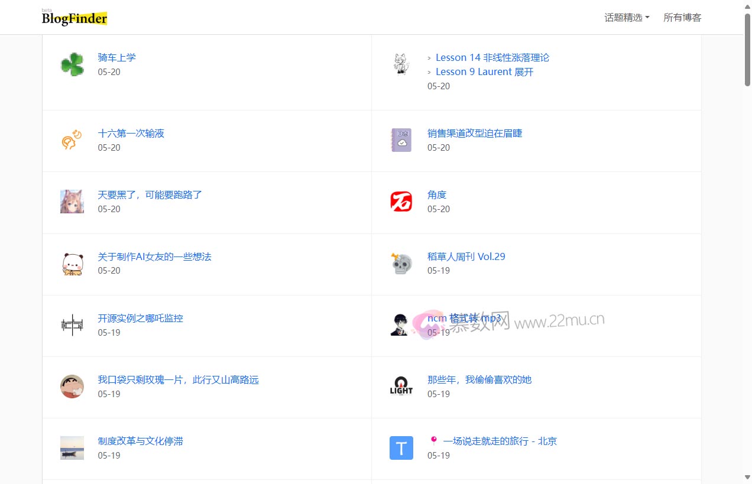
Task: Click the BlogFinder logo to go home
Action: coord(74,18)
